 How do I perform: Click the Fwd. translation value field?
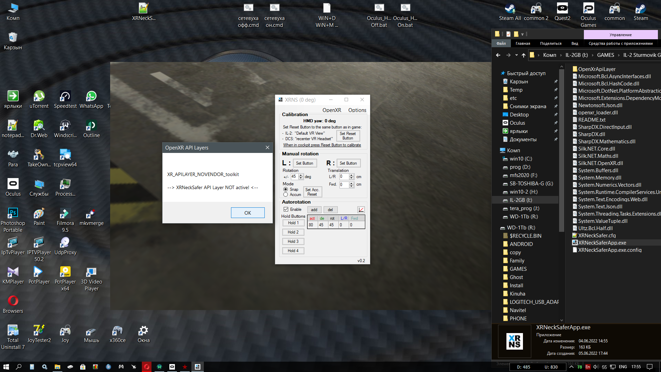(x=344, y=185)
